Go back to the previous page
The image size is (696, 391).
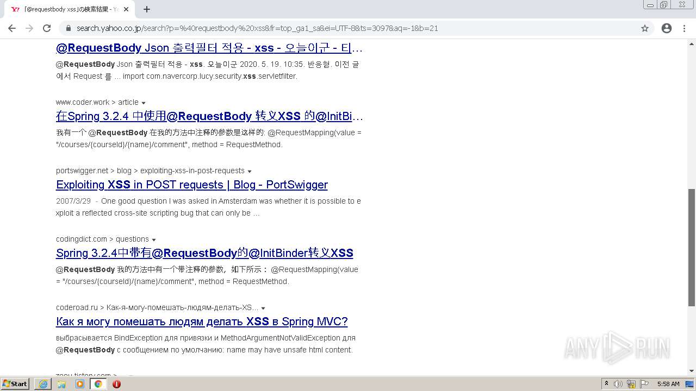coord(12,28)
